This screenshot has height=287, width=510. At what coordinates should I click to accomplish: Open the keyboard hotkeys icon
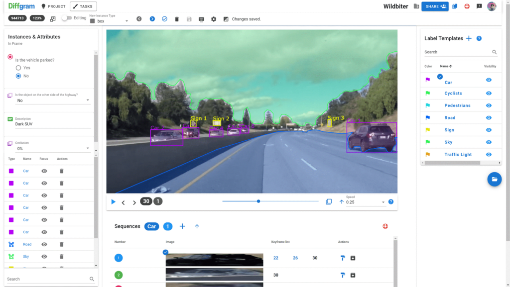click(x=201, y=19)
